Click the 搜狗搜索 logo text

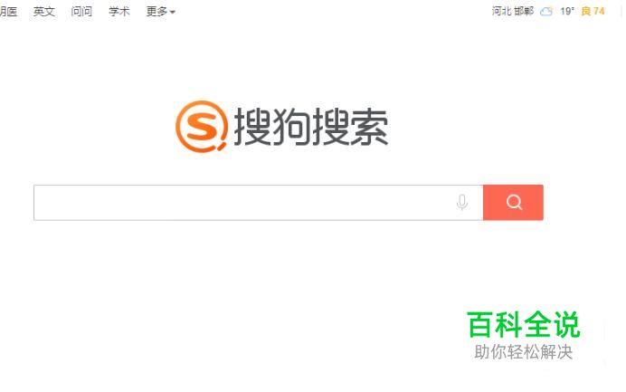coord(310,127)
